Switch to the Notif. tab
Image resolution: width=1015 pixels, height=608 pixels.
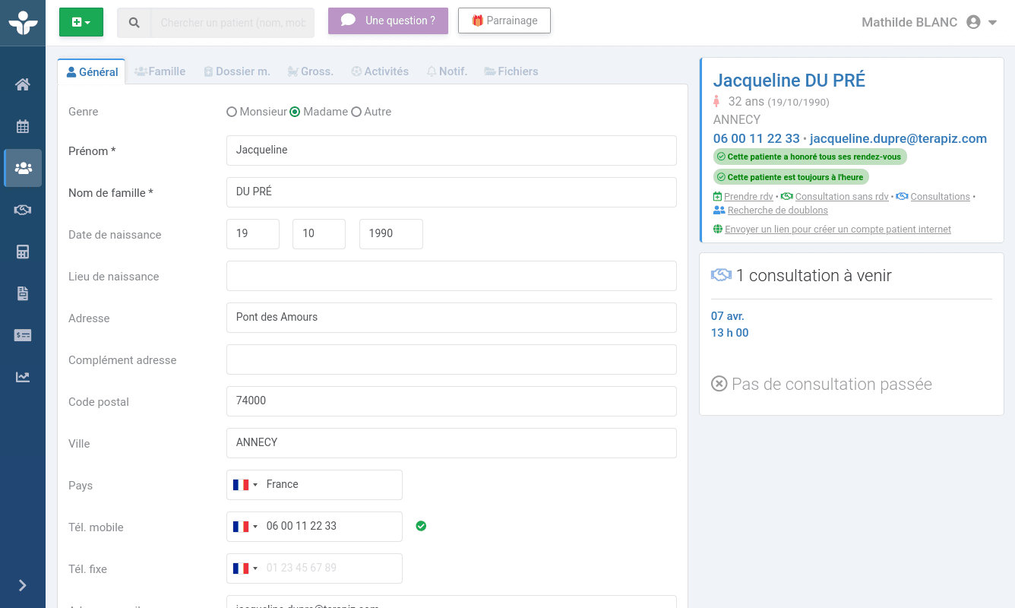click(x=447, y=71)
